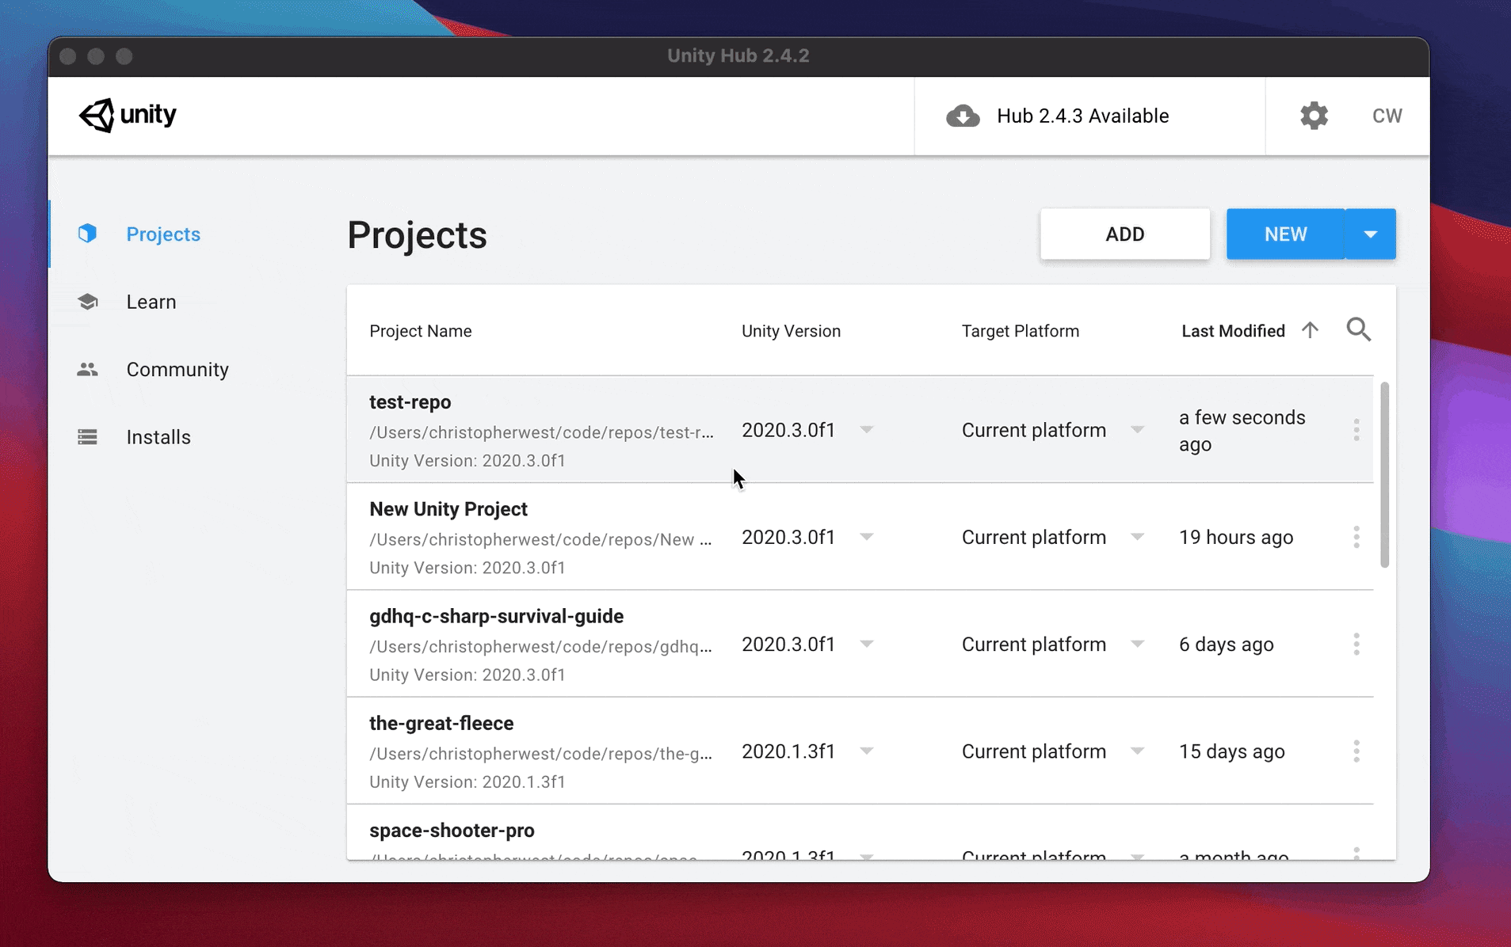
Task: Open the three-dot menu for the-great-fleece
Action: [1356, 751]
